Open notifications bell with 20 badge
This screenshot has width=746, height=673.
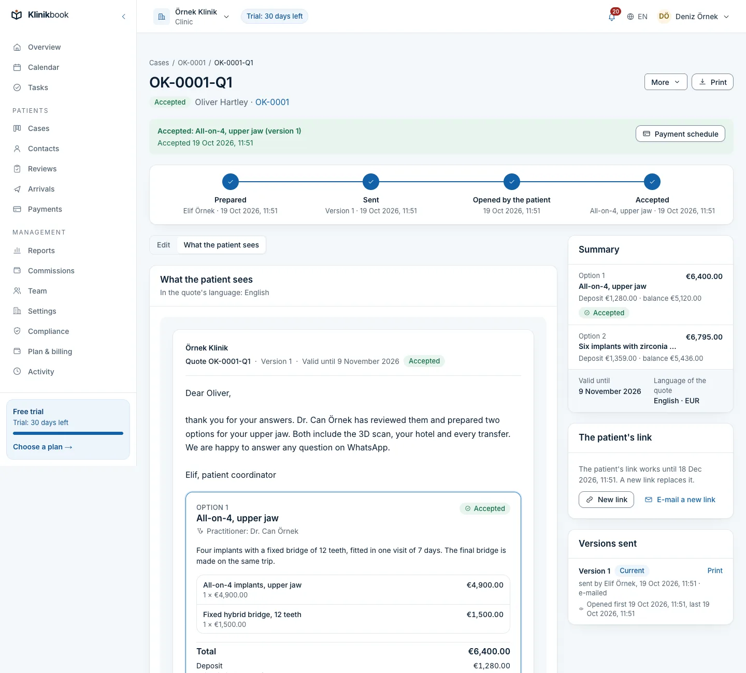click(x=612, y=17)
